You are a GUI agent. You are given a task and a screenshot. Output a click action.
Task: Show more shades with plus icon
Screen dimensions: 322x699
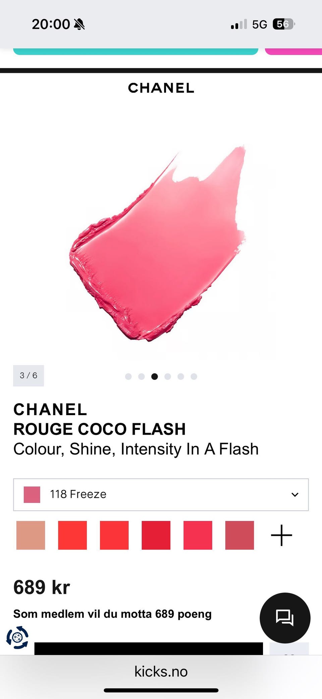281,535
